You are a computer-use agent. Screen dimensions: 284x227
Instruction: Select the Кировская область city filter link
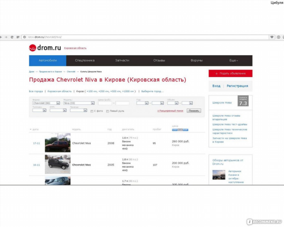(x=59, y=92)
